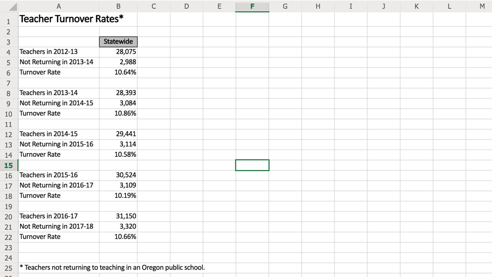Viewport: 492px width, 277px height.
Task: Select the 3,084 value cell
Action: tap(118, 103)
